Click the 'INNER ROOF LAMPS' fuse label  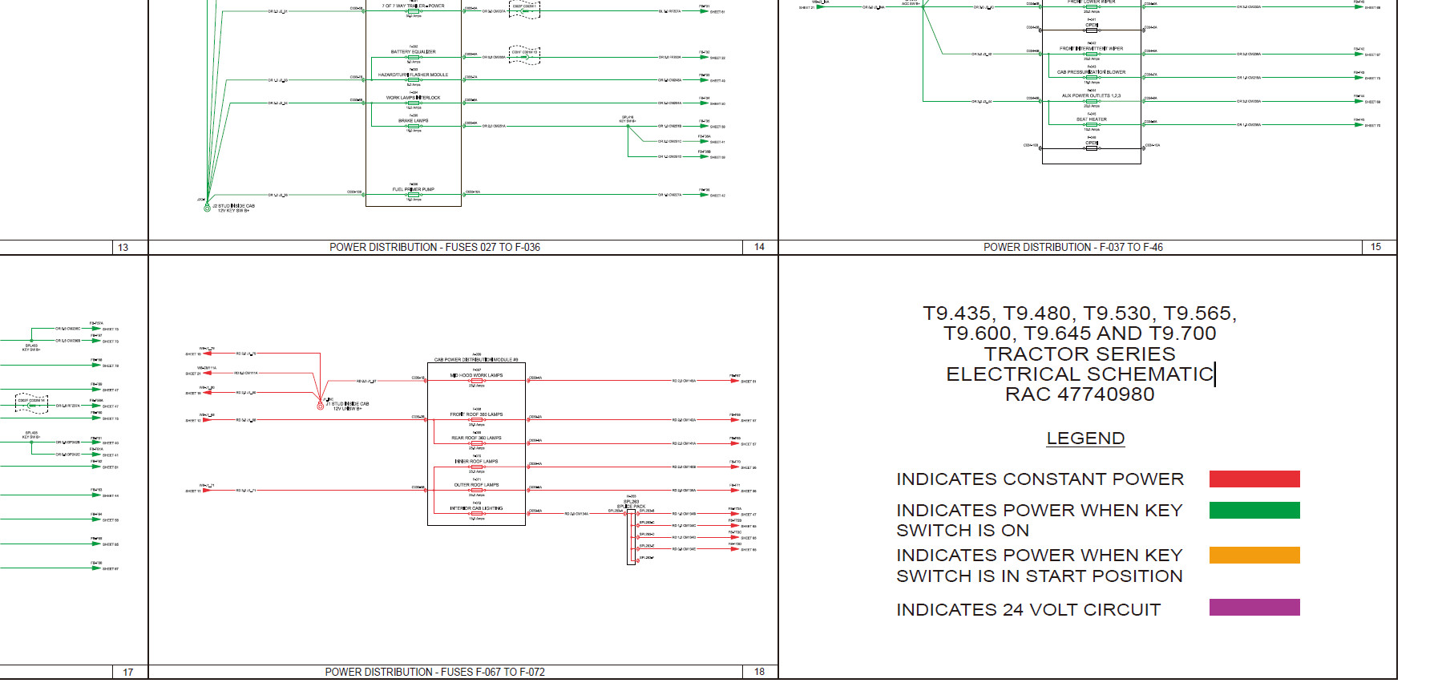click(x=476, y=462)
